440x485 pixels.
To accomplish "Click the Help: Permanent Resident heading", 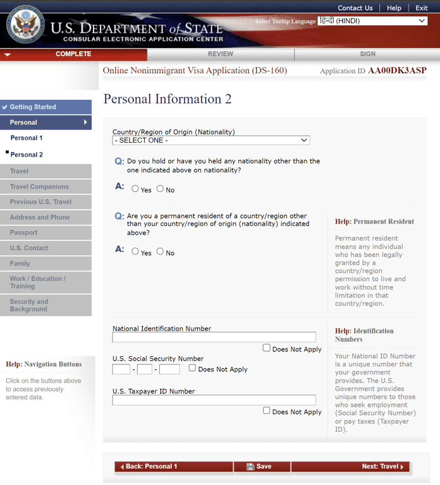I will coord(374,222).
